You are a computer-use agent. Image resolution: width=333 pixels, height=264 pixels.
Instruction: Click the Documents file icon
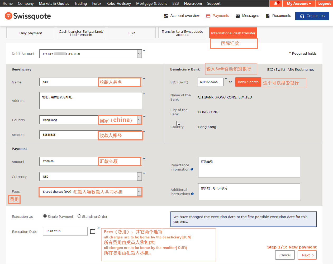tap(268, 16)
